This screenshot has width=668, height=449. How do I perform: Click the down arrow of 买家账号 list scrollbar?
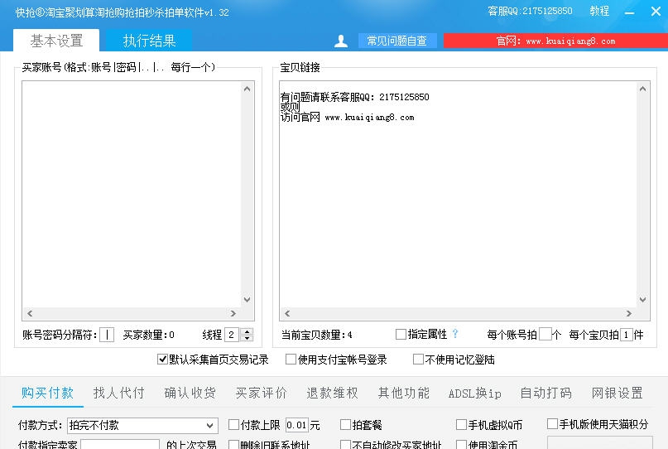click(x=247, y=300)
